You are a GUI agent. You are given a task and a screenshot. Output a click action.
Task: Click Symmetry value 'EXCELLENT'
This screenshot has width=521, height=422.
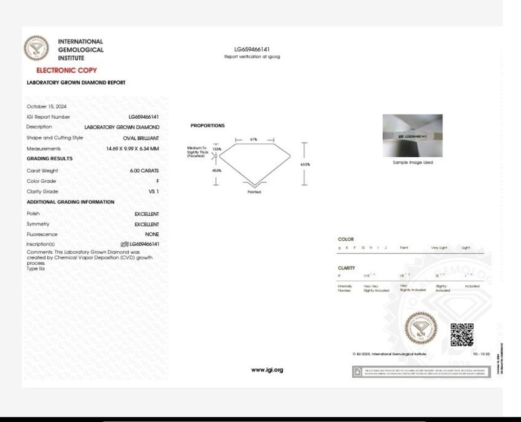(147, 225)
